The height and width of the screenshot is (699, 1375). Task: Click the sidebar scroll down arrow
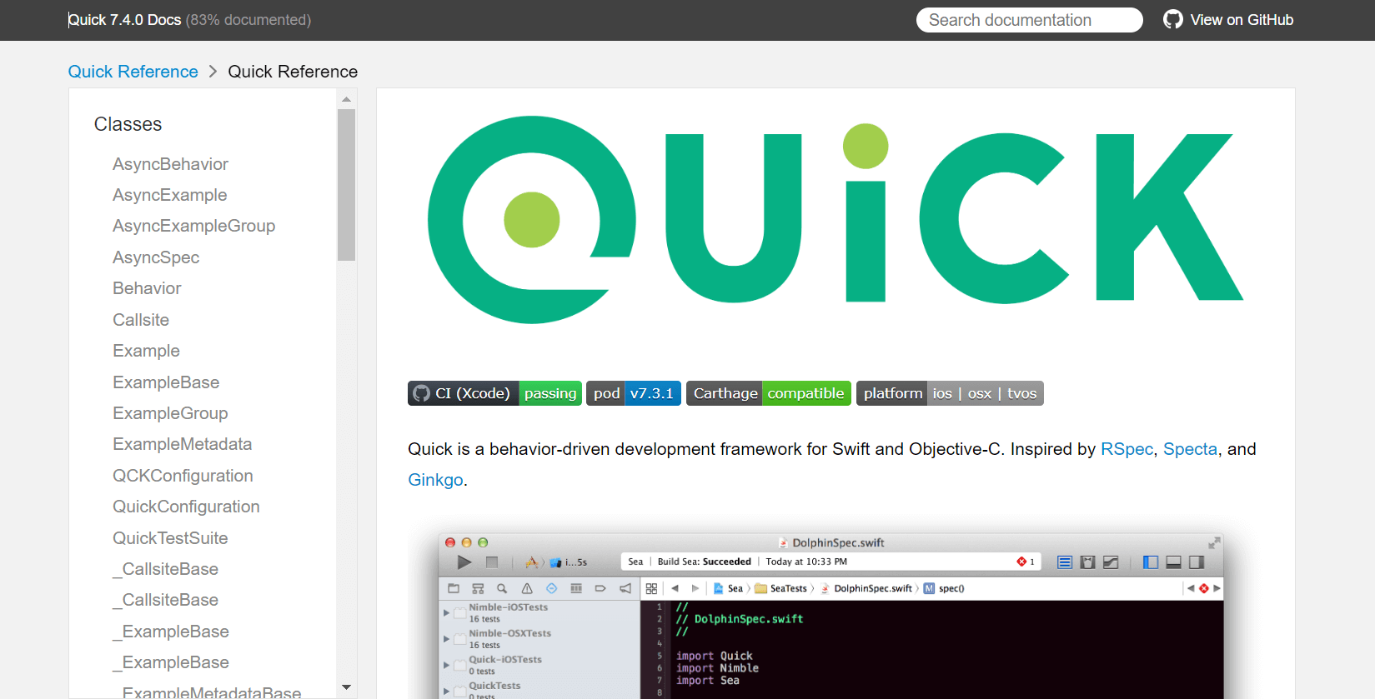pos(346,687)
